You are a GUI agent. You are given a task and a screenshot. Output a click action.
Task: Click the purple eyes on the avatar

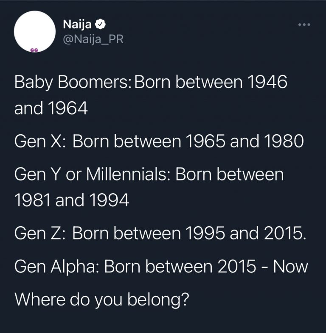[35, 50]
